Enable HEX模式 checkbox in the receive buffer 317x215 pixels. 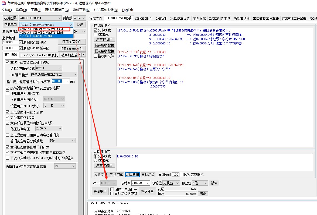click(96, 34)
